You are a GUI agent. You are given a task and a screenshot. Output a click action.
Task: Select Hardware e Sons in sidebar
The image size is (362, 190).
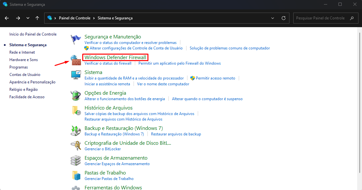coord(24,60)
